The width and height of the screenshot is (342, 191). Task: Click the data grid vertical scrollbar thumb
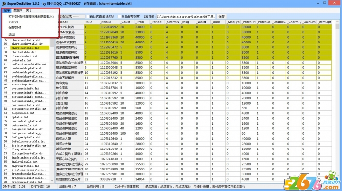click(x=337, y=26)
